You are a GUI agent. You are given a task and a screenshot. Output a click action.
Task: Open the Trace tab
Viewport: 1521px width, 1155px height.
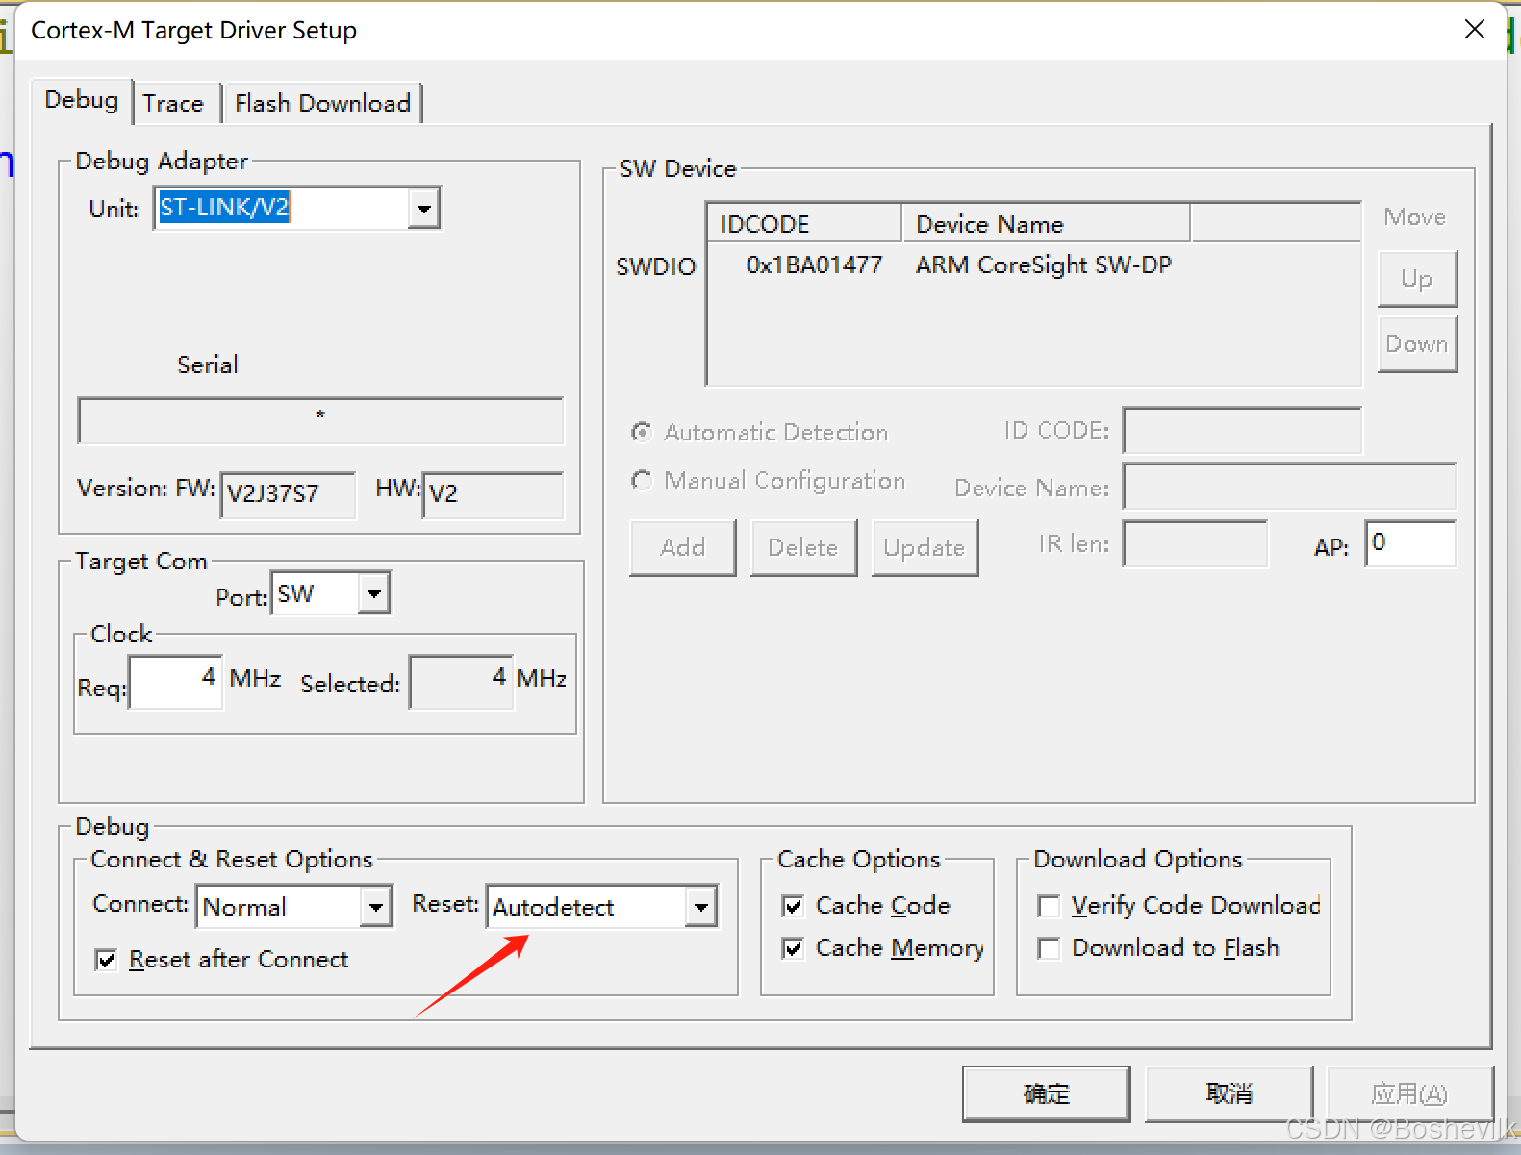click(x=174, y=103)
